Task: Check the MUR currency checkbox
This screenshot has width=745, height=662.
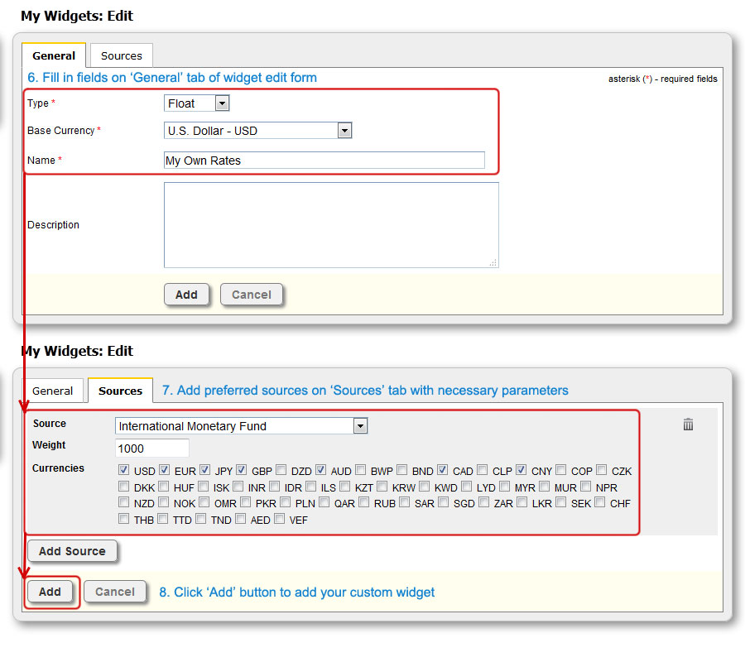Action: tap(545, 487)
